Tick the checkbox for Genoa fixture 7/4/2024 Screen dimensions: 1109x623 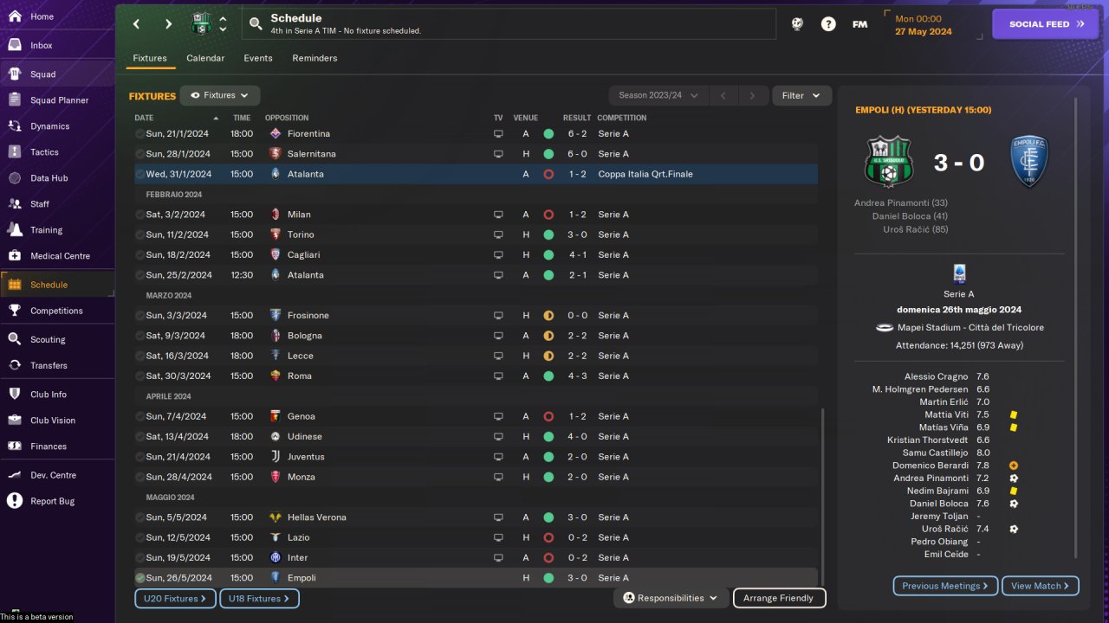(139, 416)
